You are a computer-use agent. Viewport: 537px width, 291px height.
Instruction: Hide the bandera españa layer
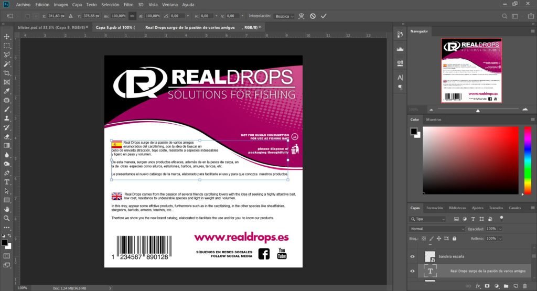[412, 256]
